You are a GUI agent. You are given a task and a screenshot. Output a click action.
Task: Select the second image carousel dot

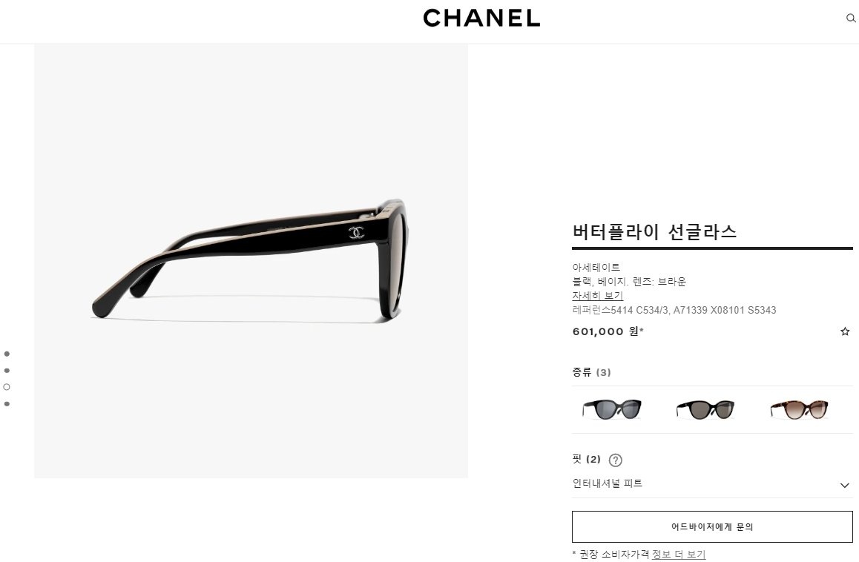pos(7,370)
